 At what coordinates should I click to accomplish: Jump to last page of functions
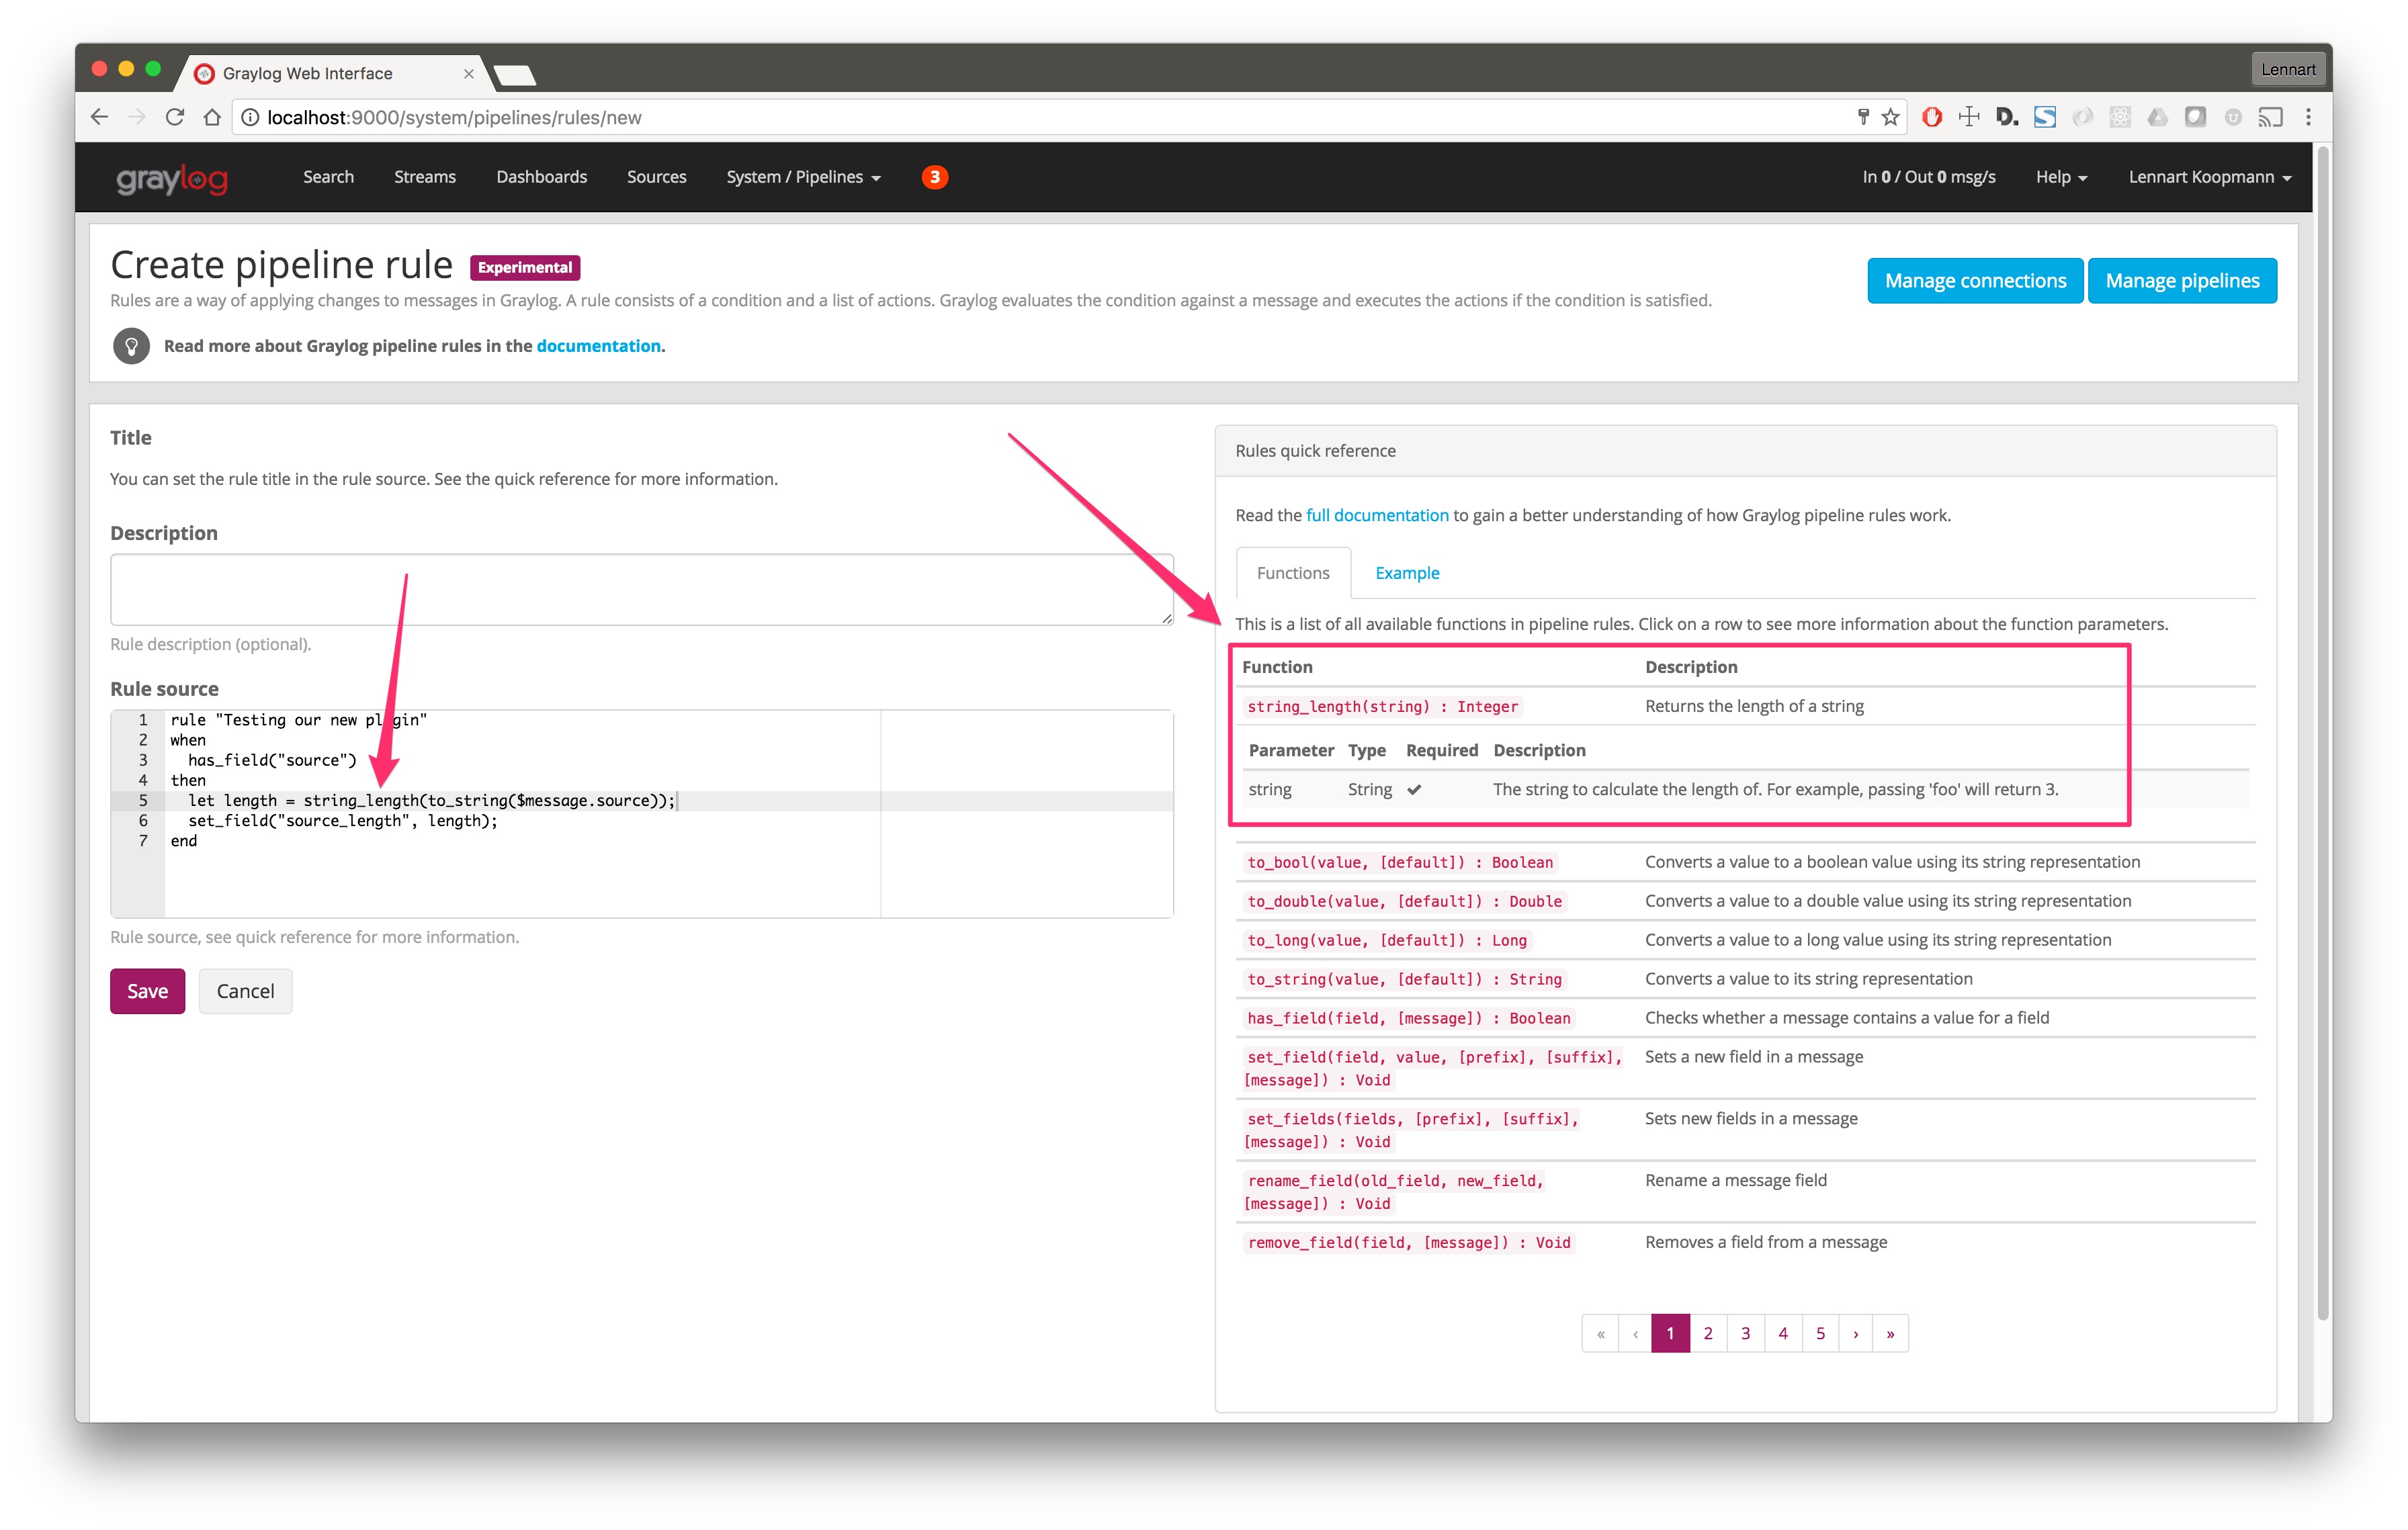[x=1890, y=1333]
